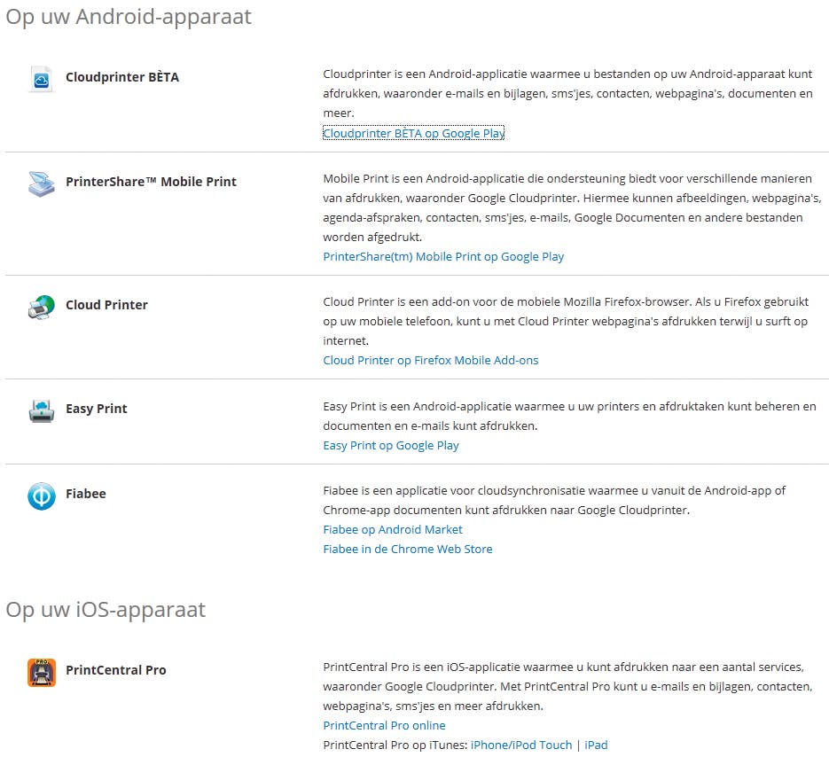Screen dimensions: 829x757
Task: Open Cloudprinter BÈTA op Google Play link
Action: coord(413,134)
